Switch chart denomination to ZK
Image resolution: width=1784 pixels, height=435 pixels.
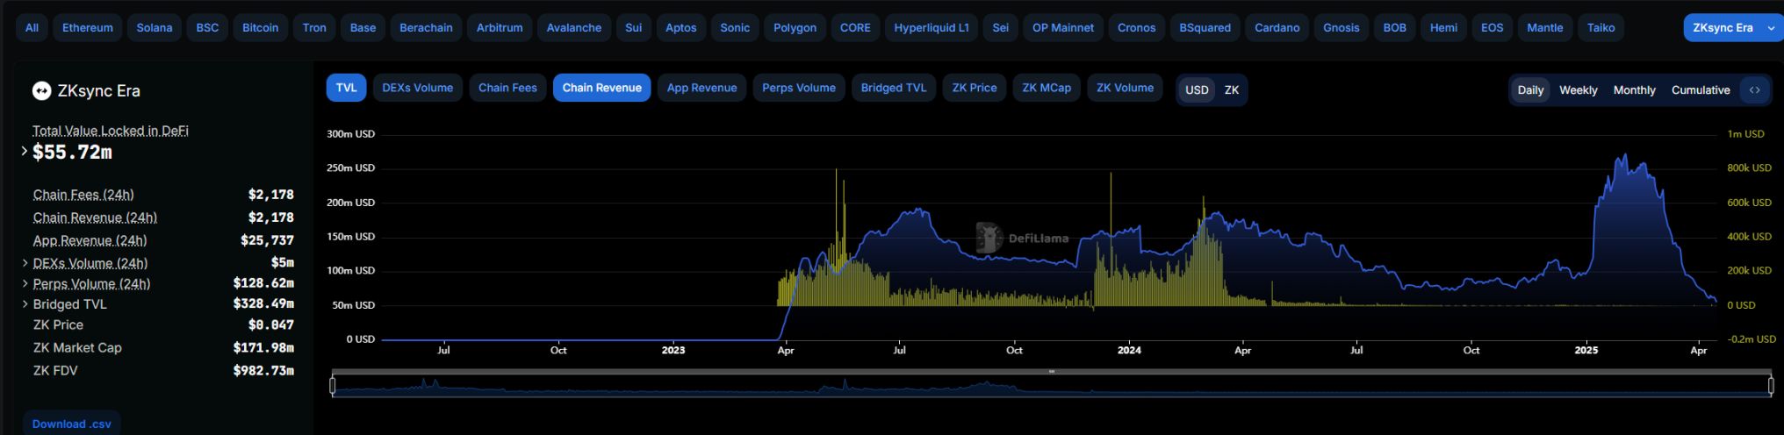(x=1232, y=90)
